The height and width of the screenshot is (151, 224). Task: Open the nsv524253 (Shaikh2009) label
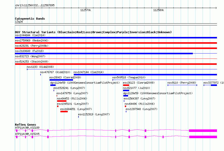[x=32, y=62]
